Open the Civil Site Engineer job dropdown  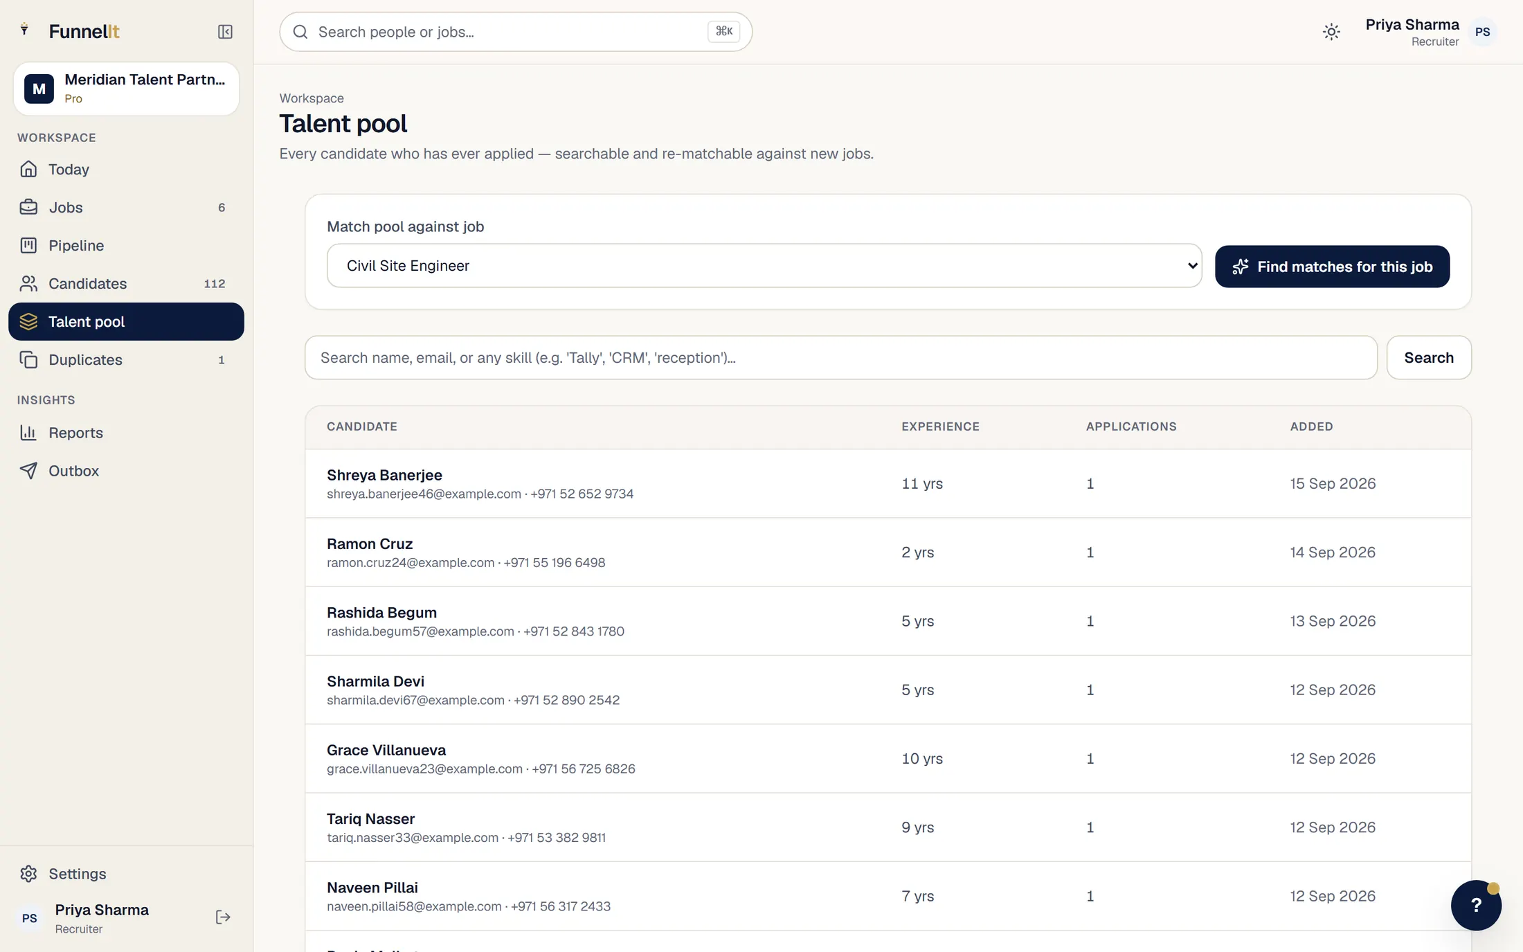tap(764, 266)
